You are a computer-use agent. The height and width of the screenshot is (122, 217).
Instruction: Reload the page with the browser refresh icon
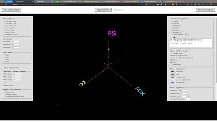click(x=6, y=4)
